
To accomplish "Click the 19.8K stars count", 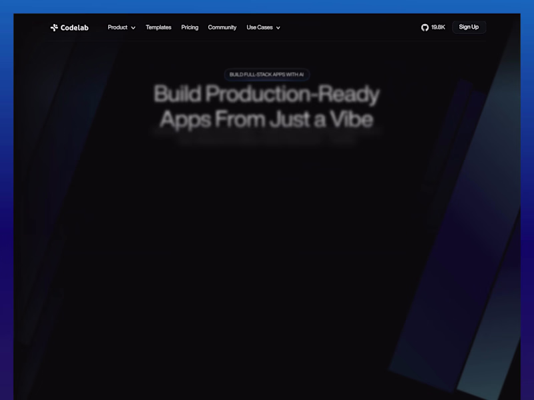I will [x=438, y=27].
